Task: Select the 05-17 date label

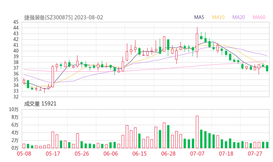Action: pos(53,154)
